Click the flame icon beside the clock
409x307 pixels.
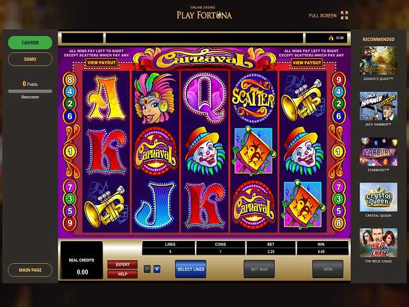click(331, 38)
